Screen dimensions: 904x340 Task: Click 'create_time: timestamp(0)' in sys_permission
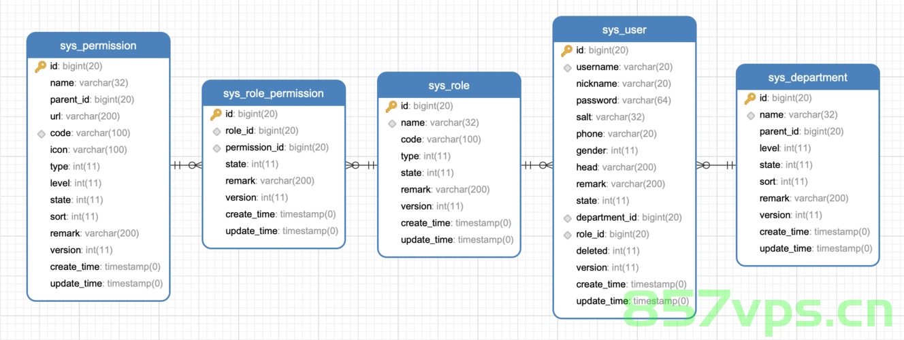click(x=106, y=267)
